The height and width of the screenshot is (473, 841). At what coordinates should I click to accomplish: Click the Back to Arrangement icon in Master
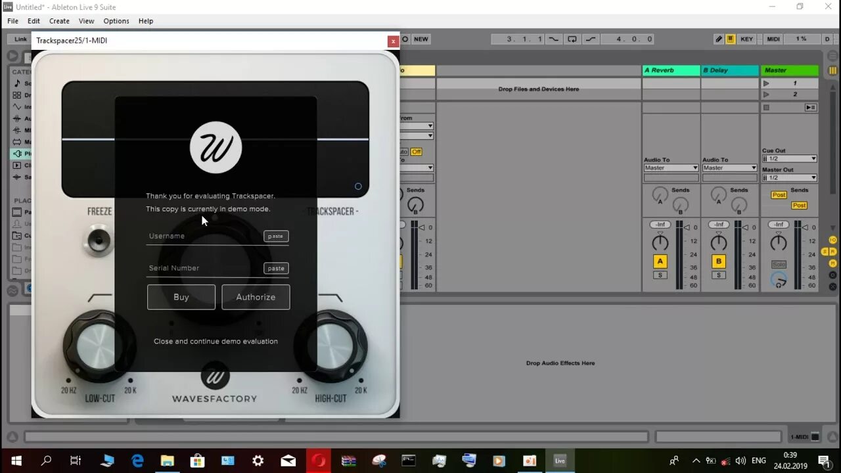[811, 107]
